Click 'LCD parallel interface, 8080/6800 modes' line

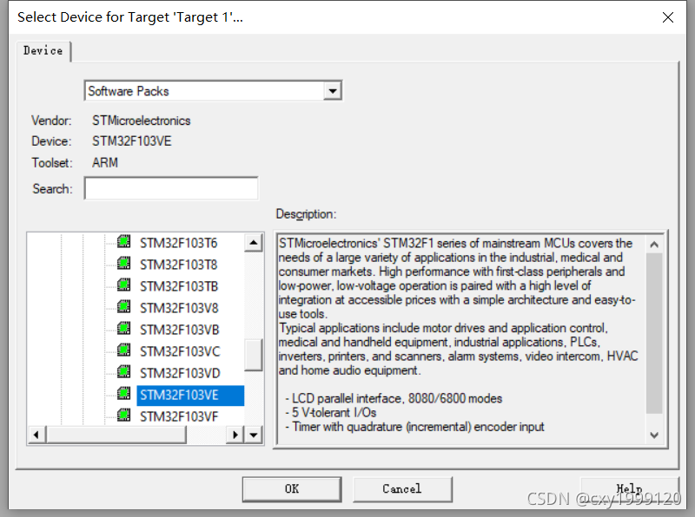(x=394, y=398)
